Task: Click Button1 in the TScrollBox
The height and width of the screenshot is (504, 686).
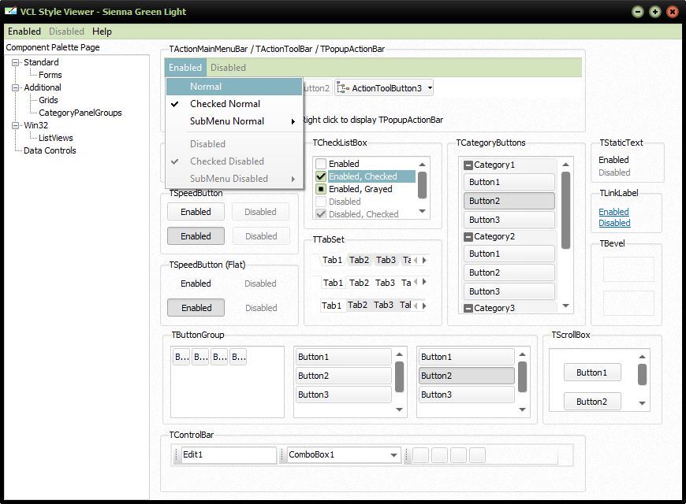Action: pyautogui.click(x=592, y=372)
